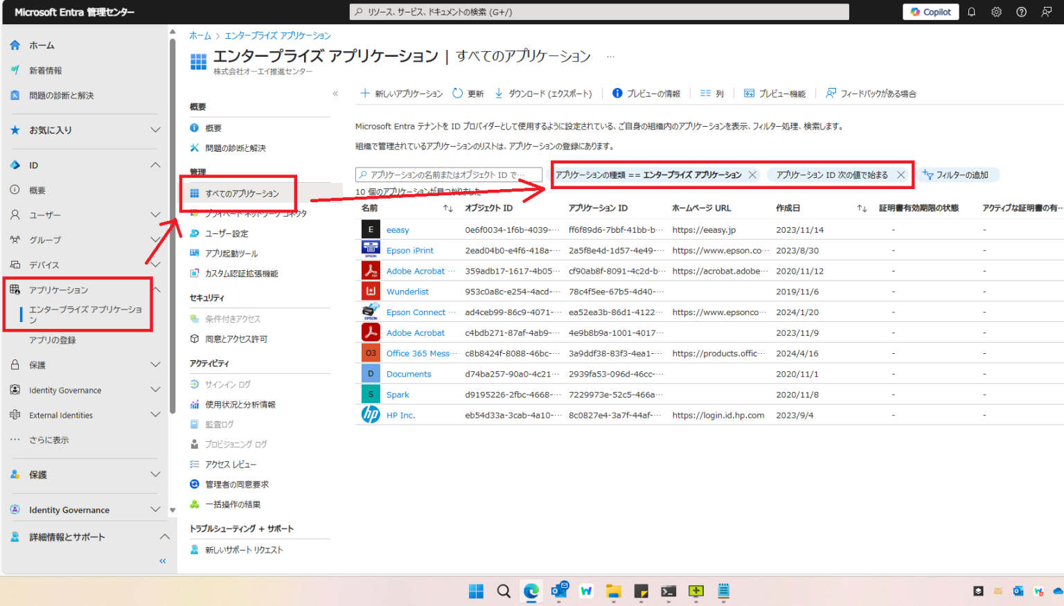The height and width of the screenshot is (606, 1064).
Task: Remove the アプリケーションの種類 filter chip
Action: point(752,175)
